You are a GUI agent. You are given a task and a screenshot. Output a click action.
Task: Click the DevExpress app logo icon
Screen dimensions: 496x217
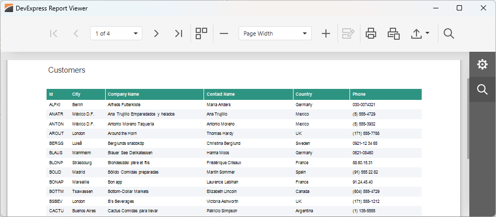9,8
